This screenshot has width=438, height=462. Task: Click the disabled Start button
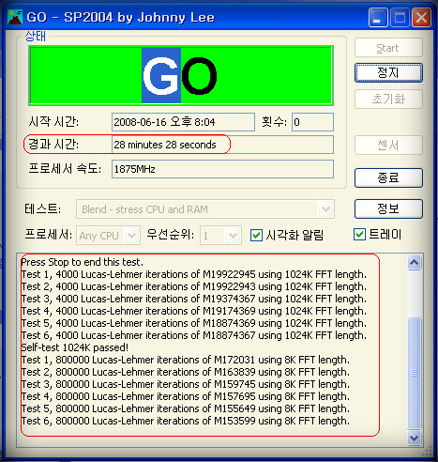pos(388,48)
